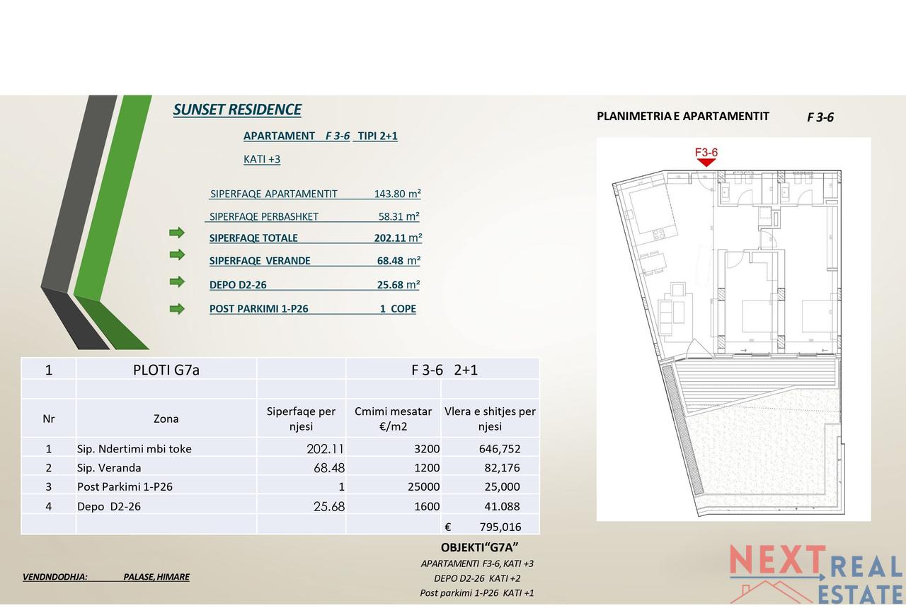
Task: Click the 'VENDNDODHJA:' label
Action: [x=55, y=577]
